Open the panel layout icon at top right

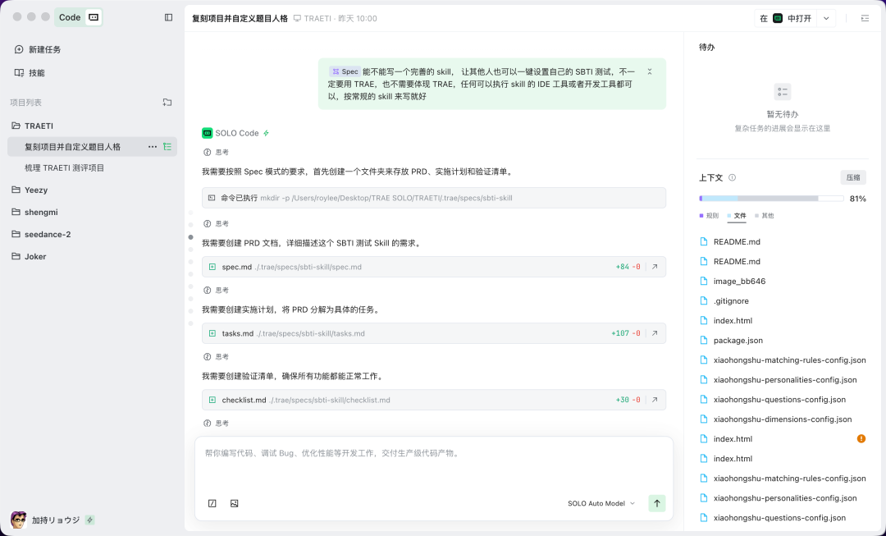pos(864,18)
